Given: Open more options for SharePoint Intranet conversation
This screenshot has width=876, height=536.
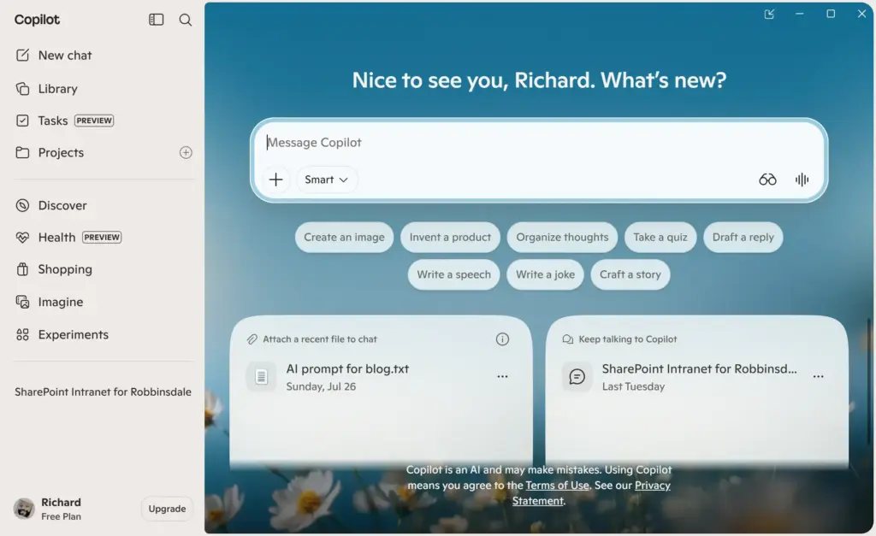Looking at the screenshot, I should click(818, 376).
